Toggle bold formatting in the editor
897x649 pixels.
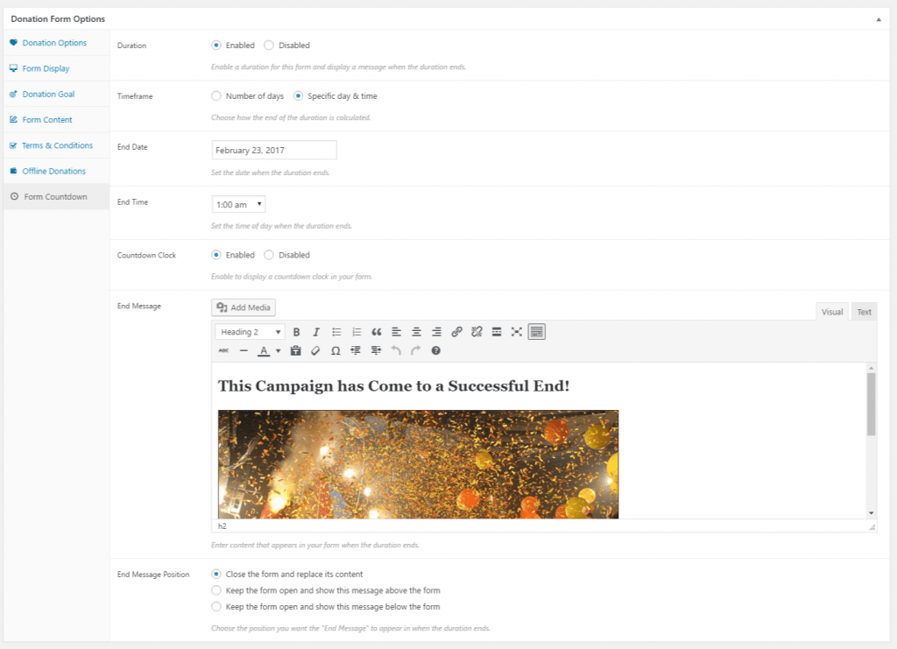296,332
